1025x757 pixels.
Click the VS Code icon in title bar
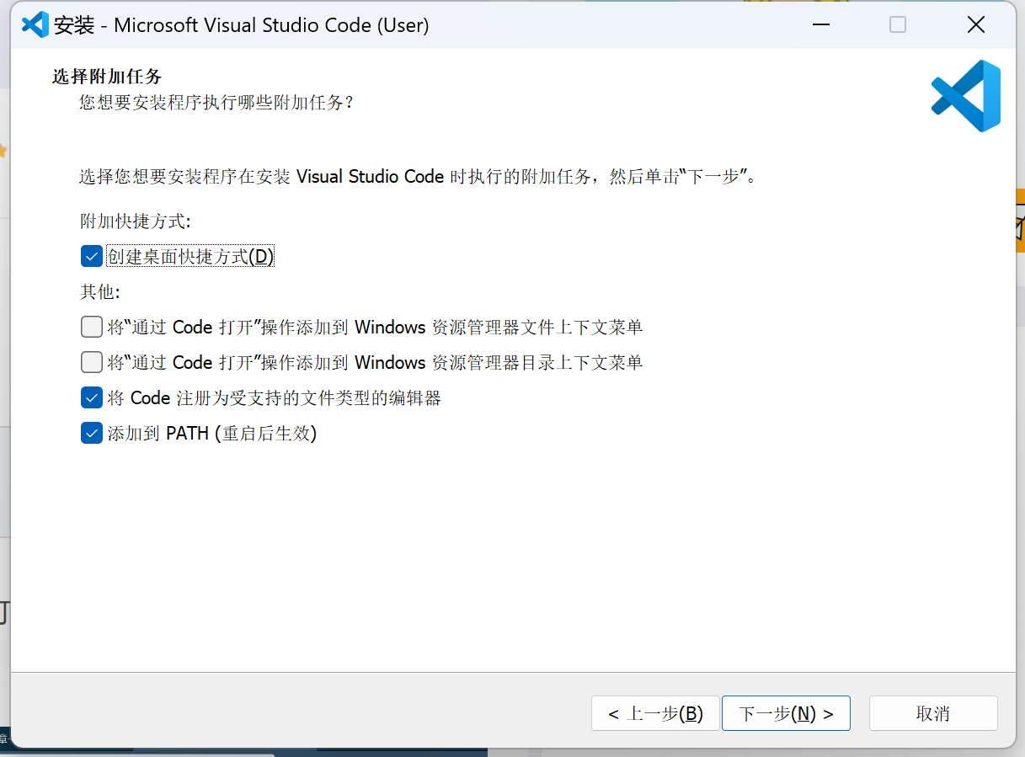pos(35,24)
